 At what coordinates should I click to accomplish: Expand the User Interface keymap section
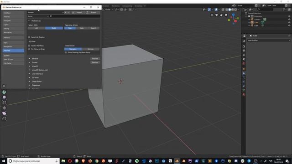[29, 74]
